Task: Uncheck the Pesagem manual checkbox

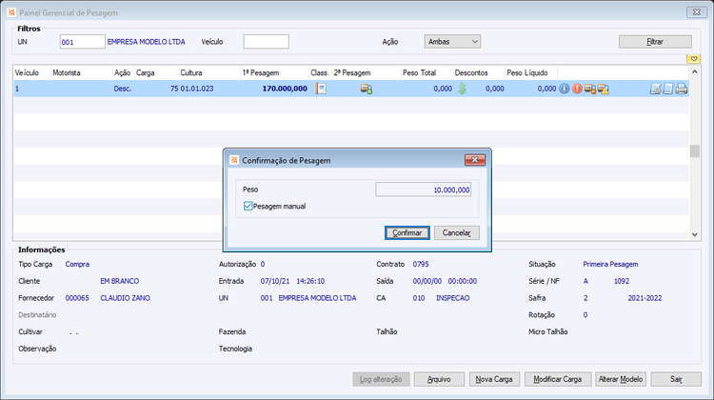Action: point(248,206)
